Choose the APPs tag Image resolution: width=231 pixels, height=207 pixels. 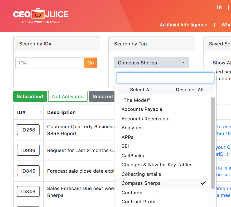(x=161, y=137)
